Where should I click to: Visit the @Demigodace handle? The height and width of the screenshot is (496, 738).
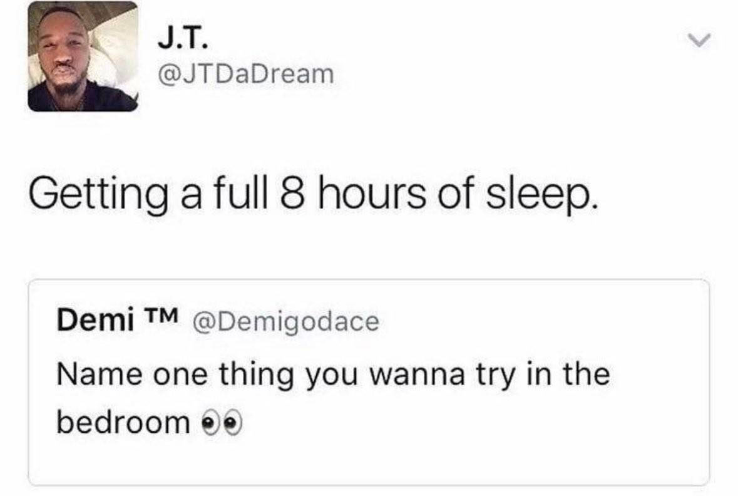pos(284,322)
